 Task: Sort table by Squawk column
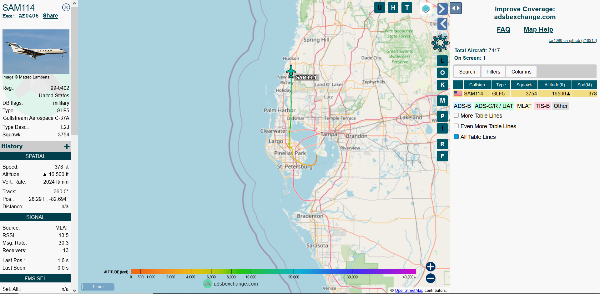coord(524,85)
